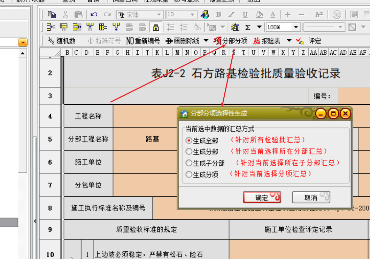Click the 施工单位检查评定记录 header cell

tap(298, 229)
